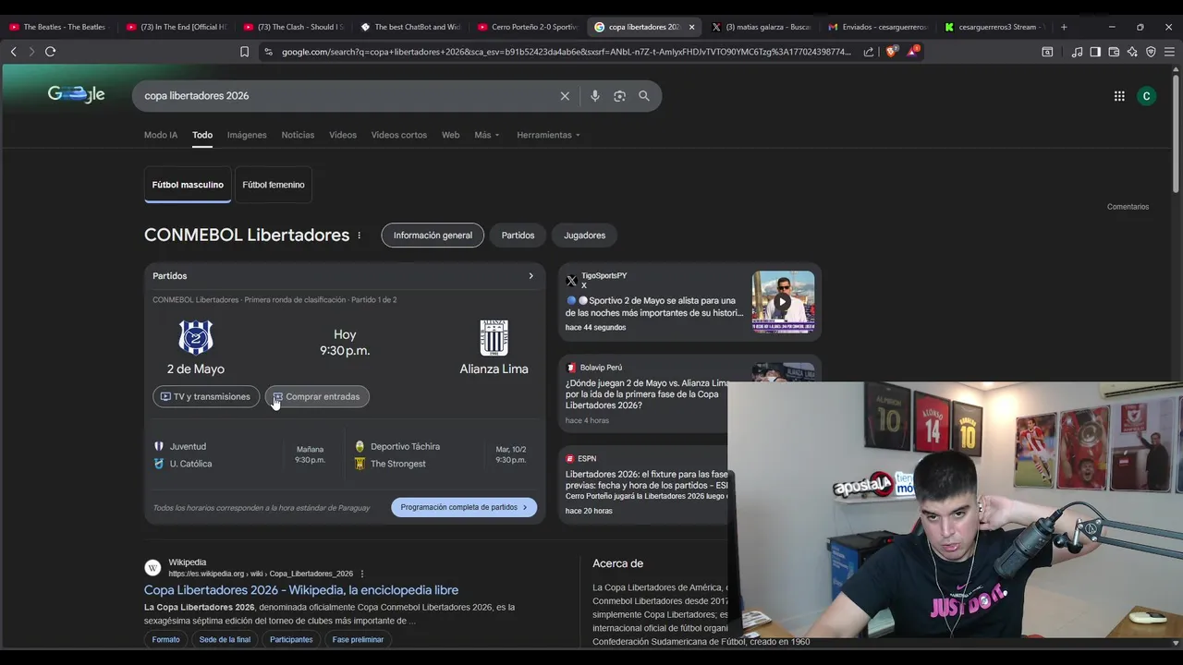Open the Leo AI sparkle icon
The height and width of the screenshot is (665, 1183).
click(x=1132, y=52)
